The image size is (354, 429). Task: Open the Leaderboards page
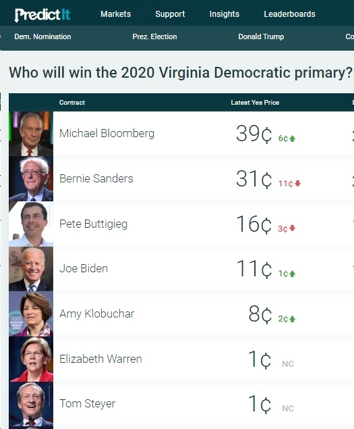click(x=289, y=14)
